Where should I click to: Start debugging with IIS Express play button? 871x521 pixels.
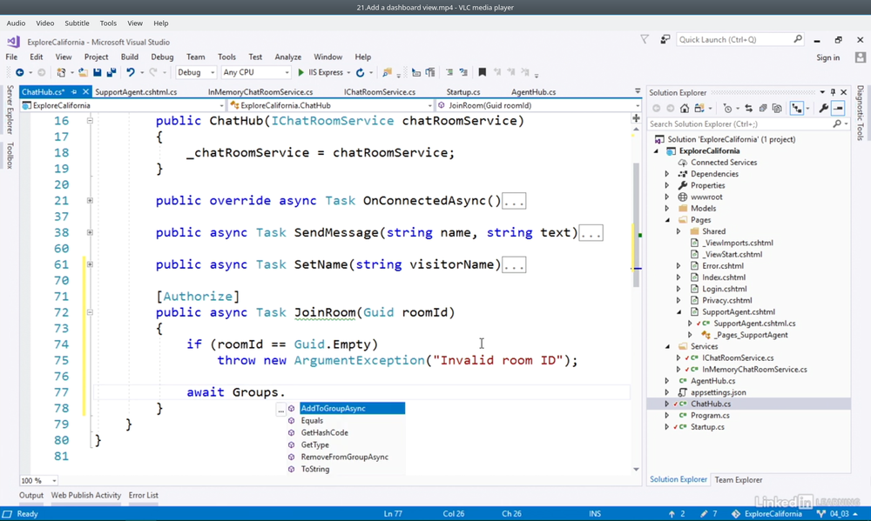point(300,72)
